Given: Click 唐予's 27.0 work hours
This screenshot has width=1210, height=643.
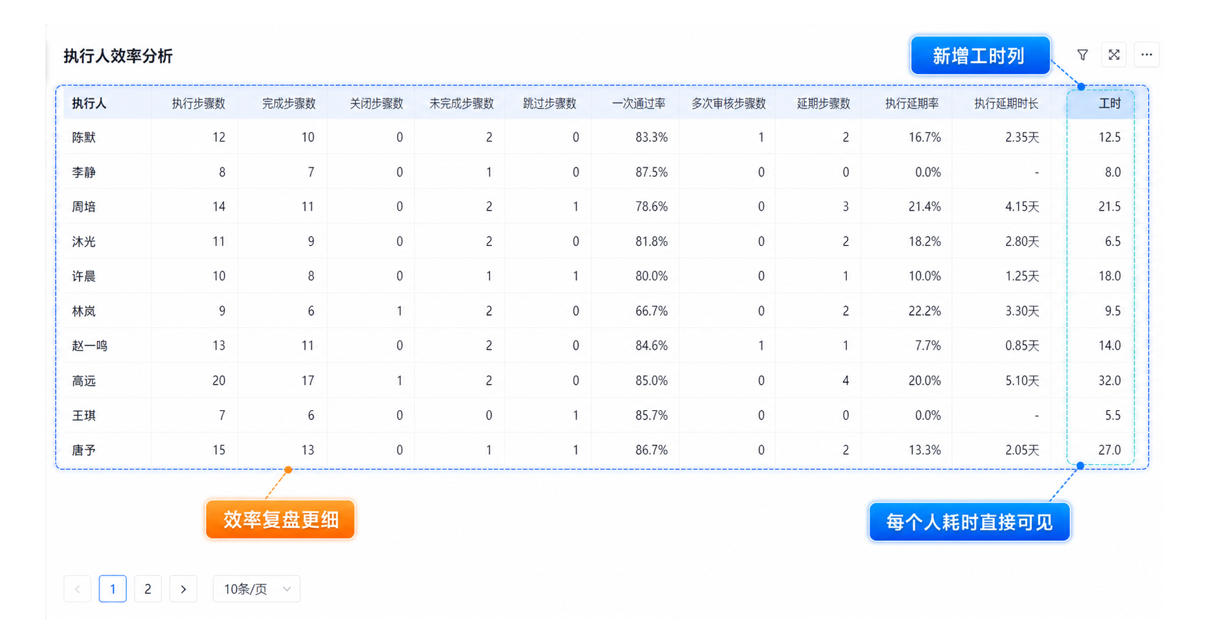Looking at the screenshot, I should click(x=1110, y=450).
